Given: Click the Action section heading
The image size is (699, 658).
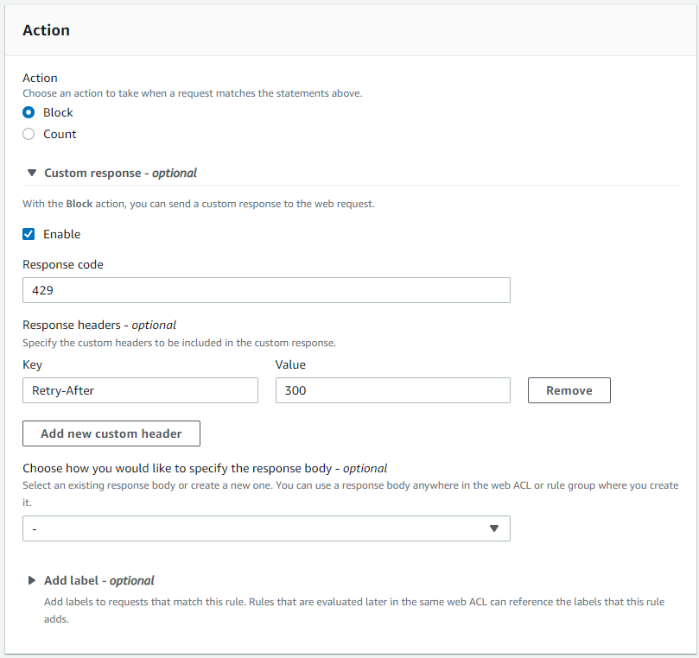Looking at the screenshot, I should coord(46,30).
